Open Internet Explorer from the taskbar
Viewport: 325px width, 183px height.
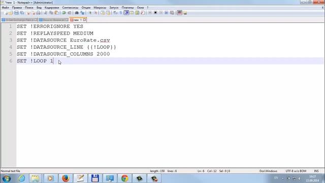click(21, 178)
